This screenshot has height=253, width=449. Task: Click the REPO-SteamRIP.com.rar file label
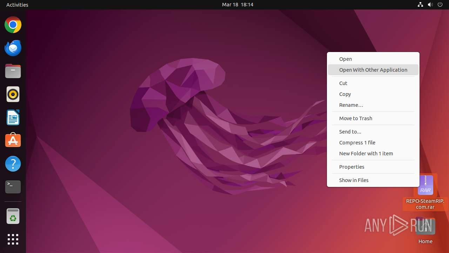coord(425,204)
